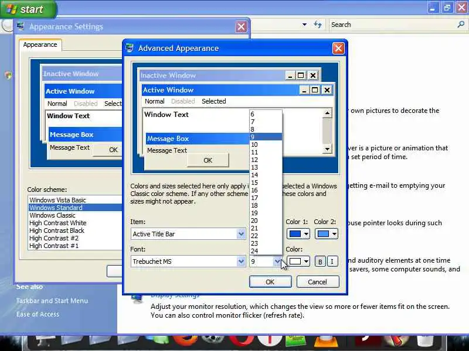Open Taskbar and Start Menu link
This screenshot has width=469, height=351.
coord(52,301)
